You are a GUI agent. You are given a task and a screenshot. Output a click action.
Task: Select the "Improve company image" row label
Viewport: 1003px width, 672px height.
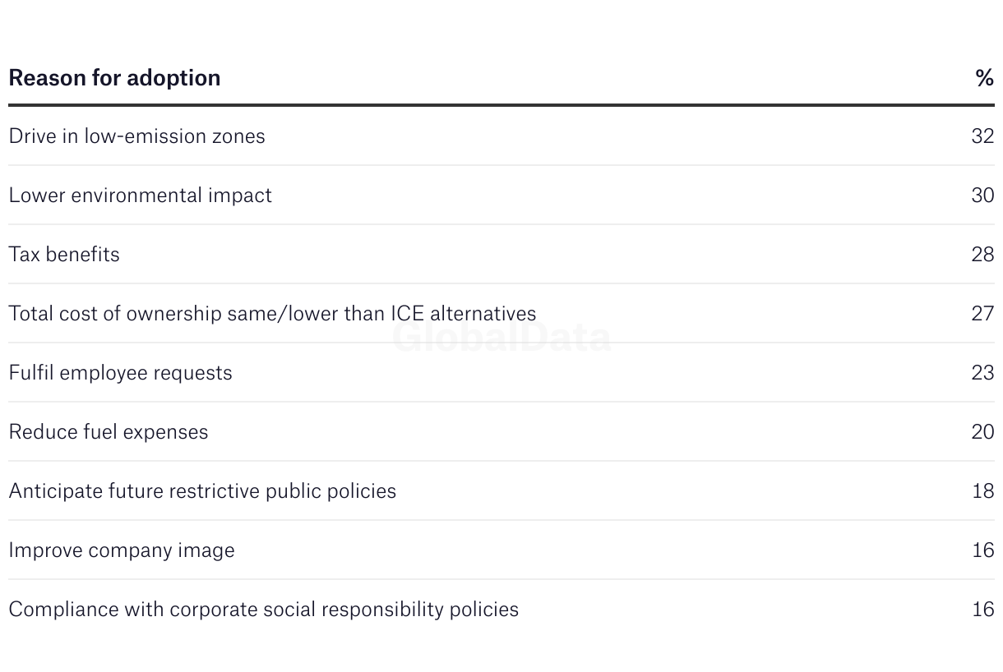pyautogui.click(x=122, y=550)
